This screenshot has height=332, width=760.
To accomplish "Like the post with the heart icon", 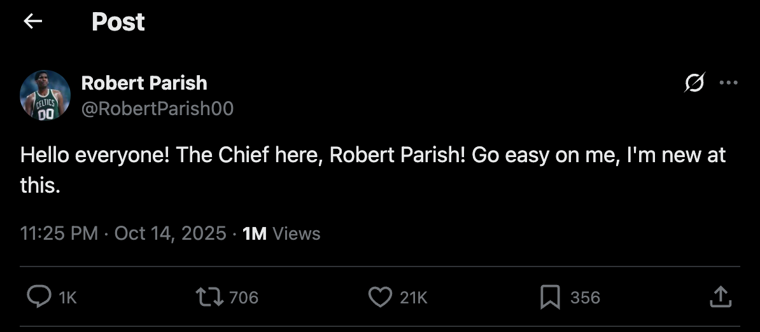I will coord(380,297).
